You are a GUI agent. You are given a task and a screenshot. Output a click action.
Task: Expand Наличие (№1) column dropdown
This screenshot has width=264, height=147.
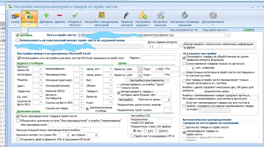[81, 91]
